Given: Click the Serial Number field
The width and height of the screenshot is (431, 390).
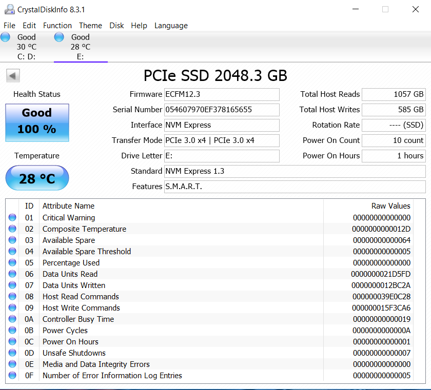Looking at the screenshot, I should [222, 110].
